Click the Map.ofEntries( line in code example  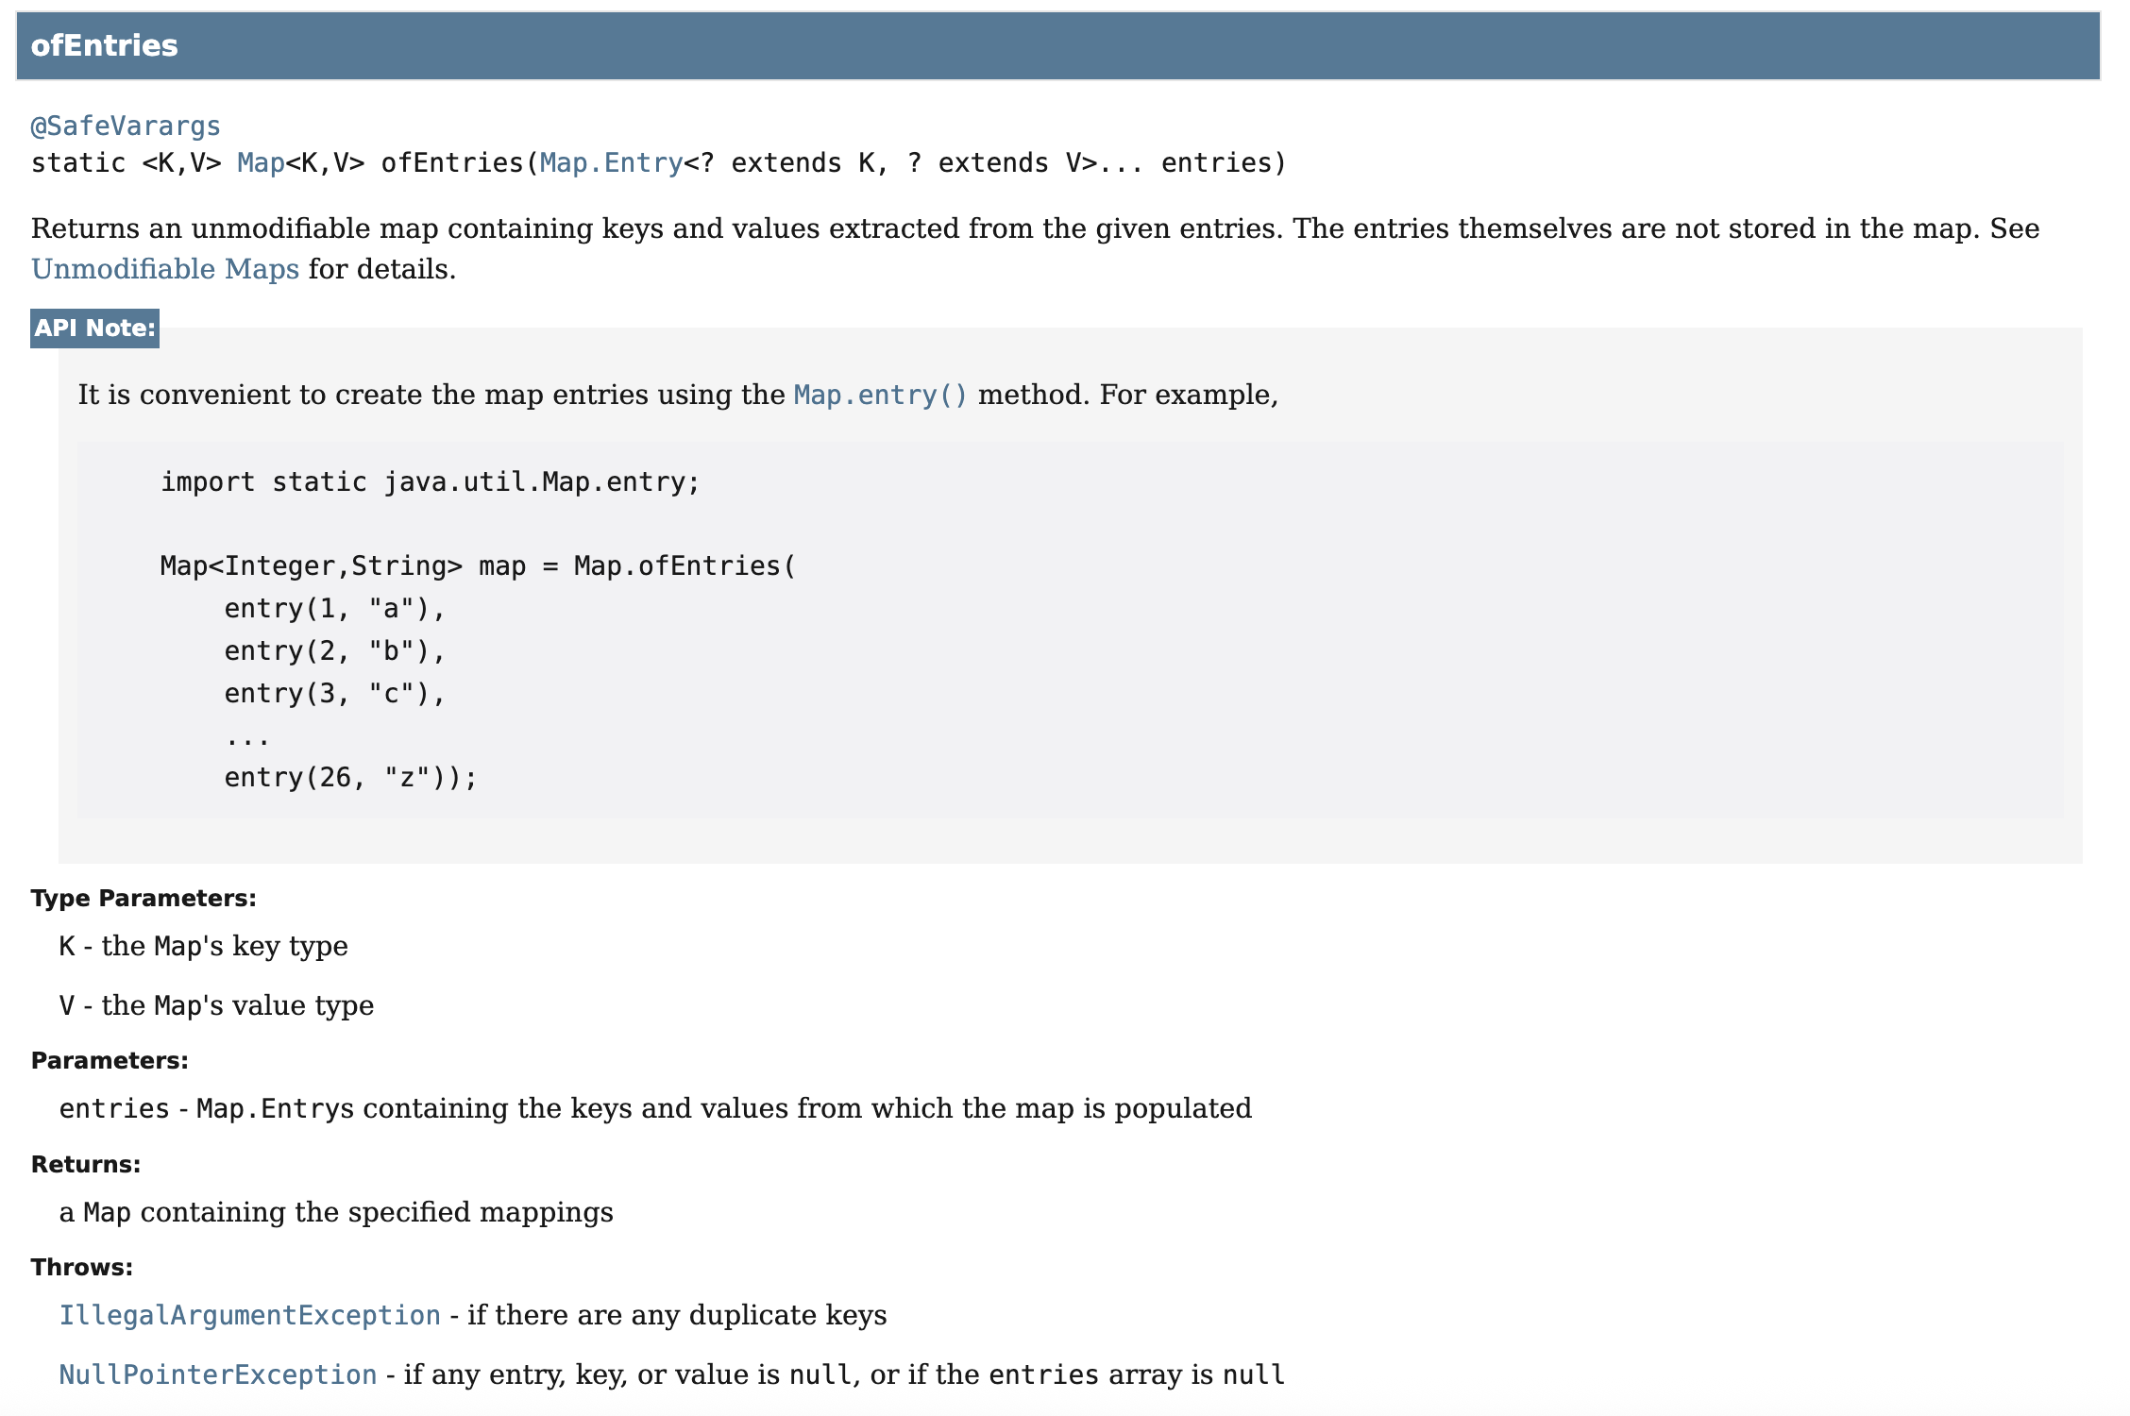[478, 566]
